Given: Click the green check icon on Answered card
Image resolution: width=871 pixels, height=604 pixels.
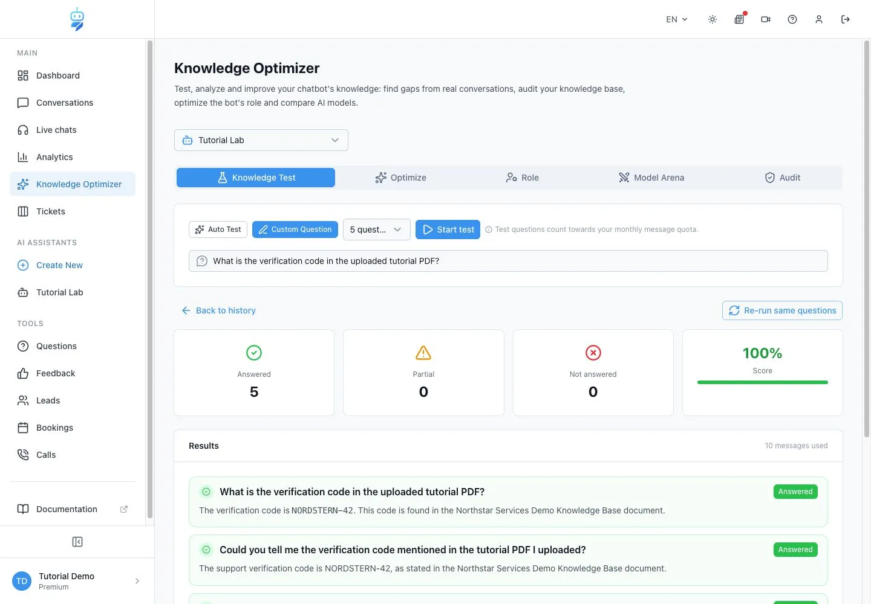Looking at the screenshot, I should (x=254, y=353).
